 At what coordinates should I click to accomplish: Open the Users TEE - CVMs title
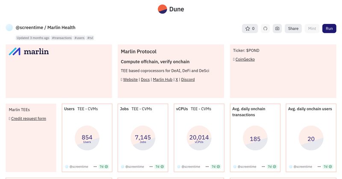tap(81, 109)
